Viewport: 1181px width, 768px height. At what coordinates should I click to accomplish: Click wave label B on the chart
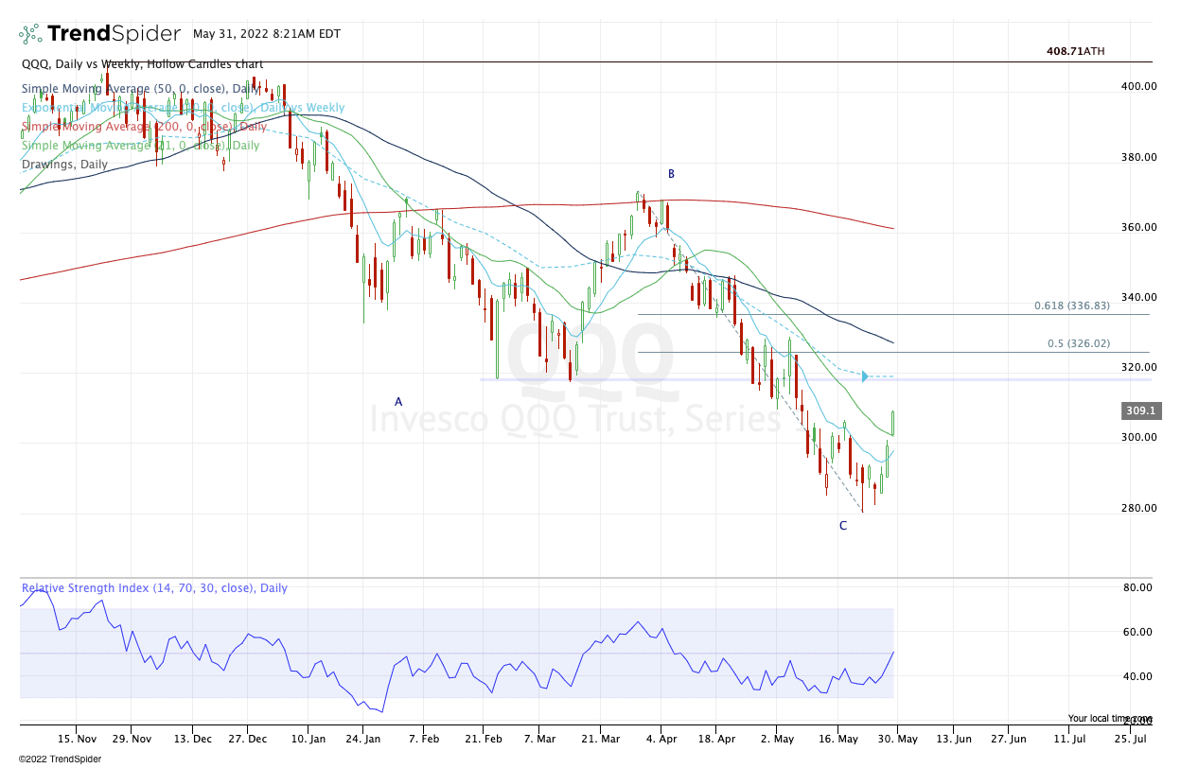tap(671, 174)
